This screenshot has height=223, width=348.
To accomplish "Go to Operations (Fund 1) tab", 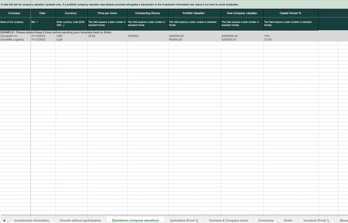I will click(184, 220).
